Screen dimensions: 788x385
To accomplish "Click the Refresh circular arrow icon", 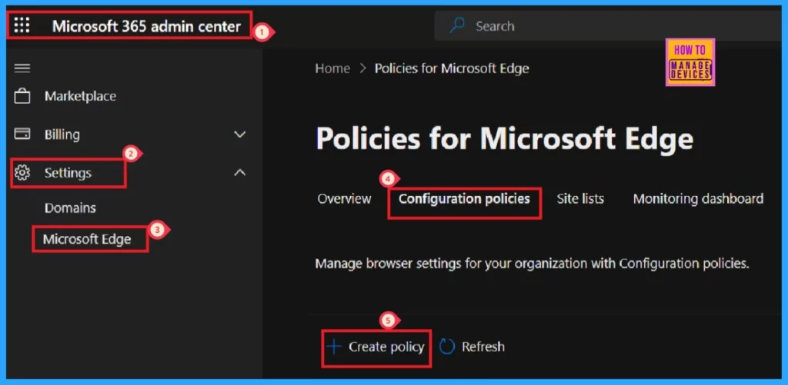I will (447, 347).
